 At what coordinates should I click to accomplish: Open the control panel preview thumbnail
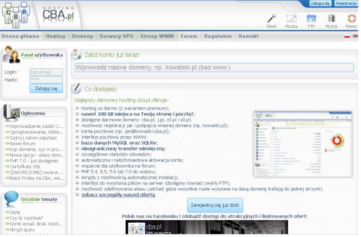303,144
